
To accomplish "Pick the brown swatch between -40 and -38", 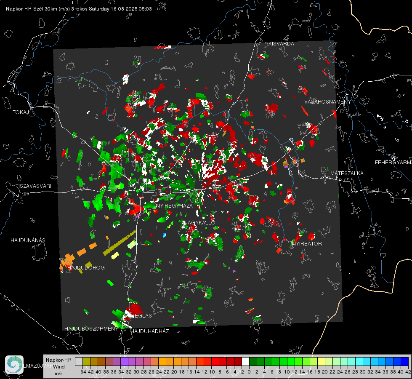I will [x=101, y=361].
